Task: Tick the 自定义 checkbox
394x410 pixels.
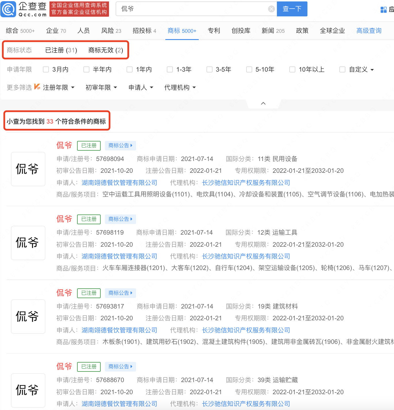Action: point(343,69)
